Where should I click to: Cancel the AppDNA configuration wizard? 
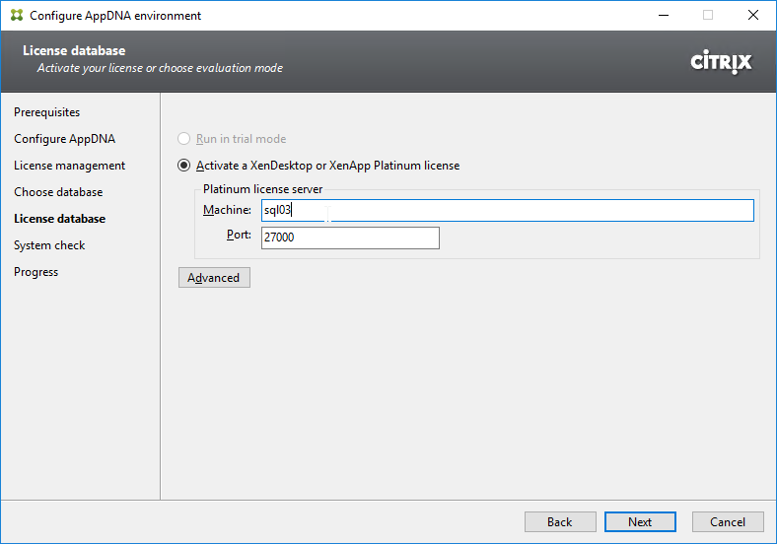point(728,521)
